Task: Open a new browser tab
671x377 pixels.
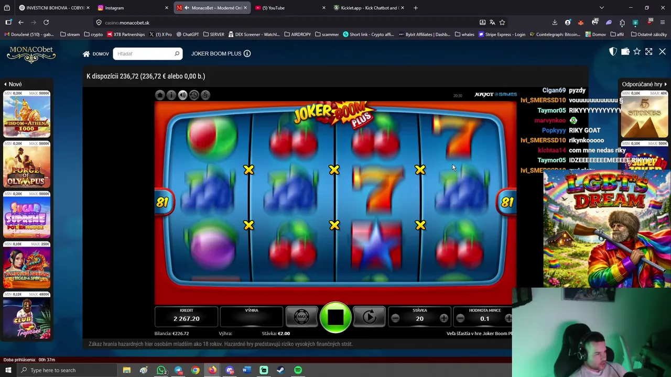Action: pos(416,8)
